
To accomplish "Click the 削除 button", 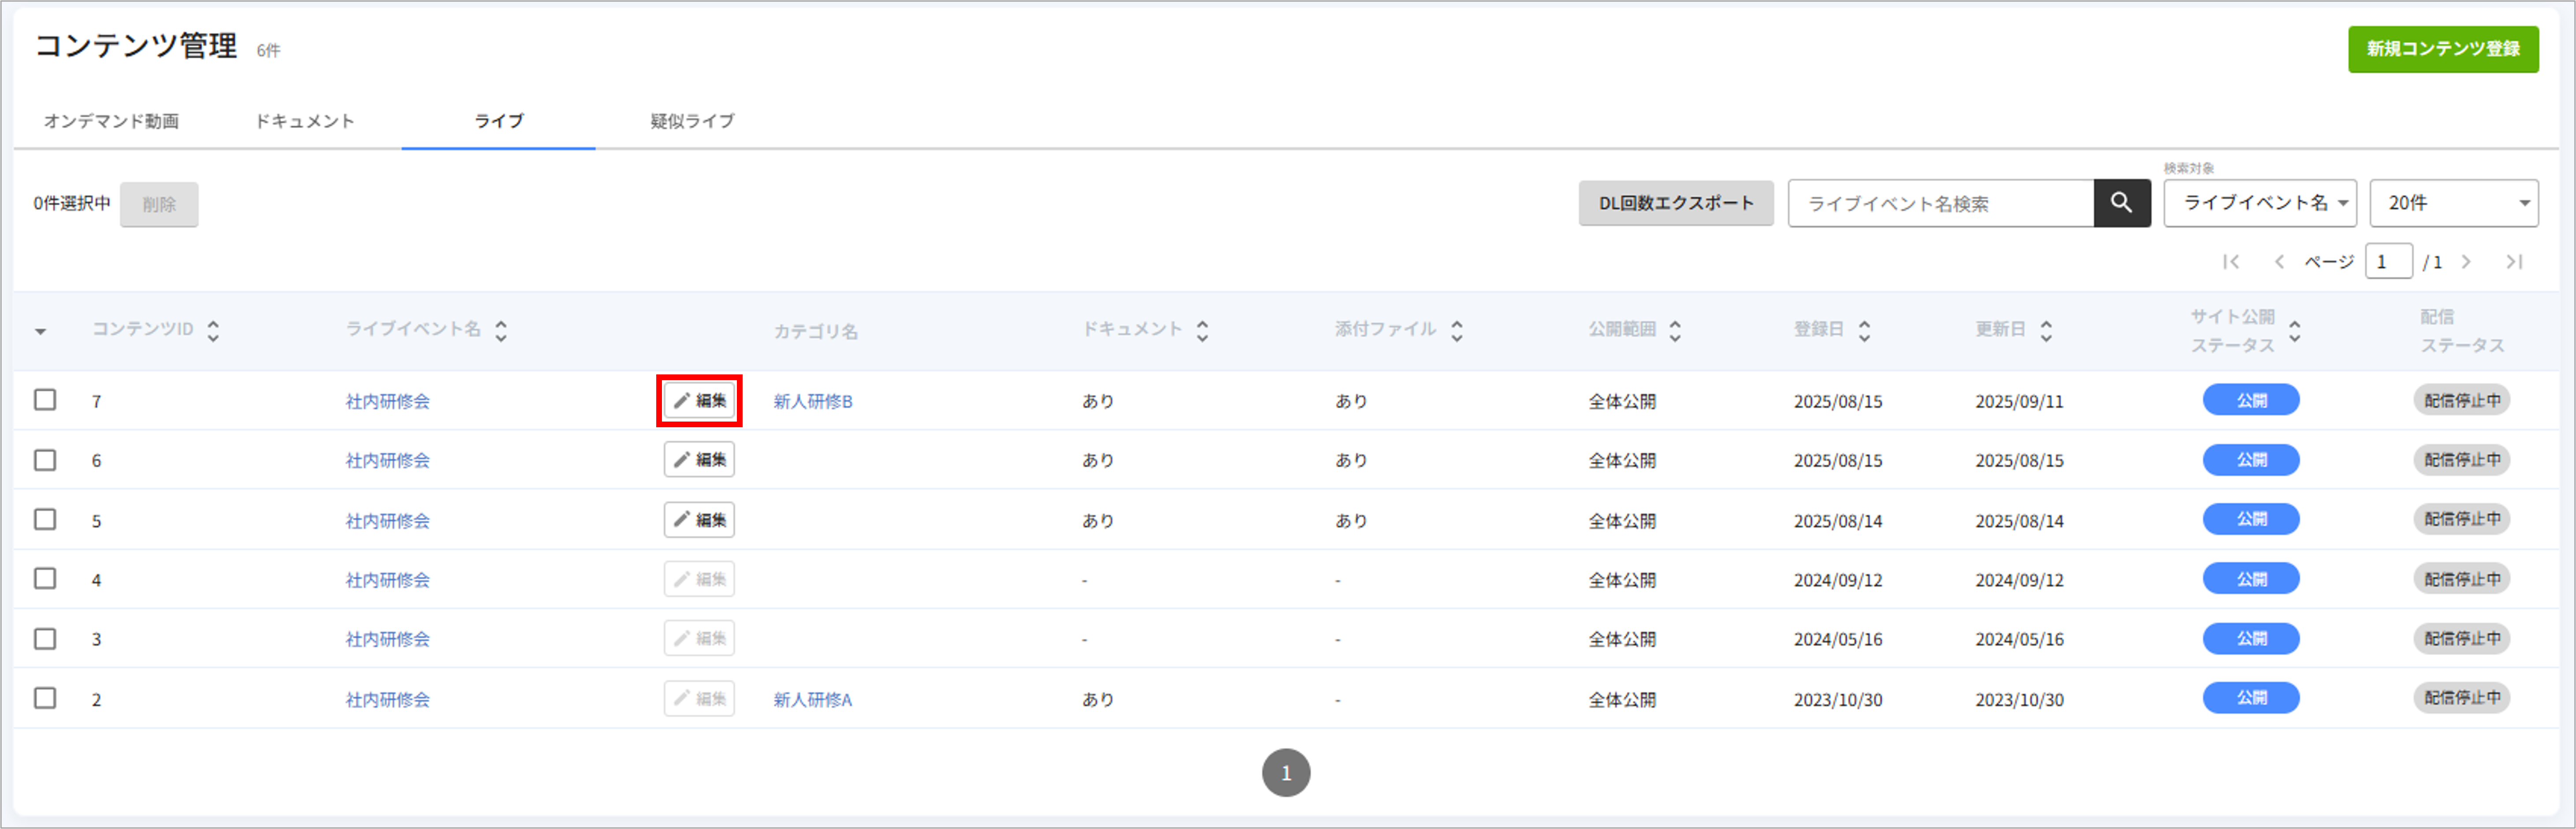I will (x=159, y=204).
